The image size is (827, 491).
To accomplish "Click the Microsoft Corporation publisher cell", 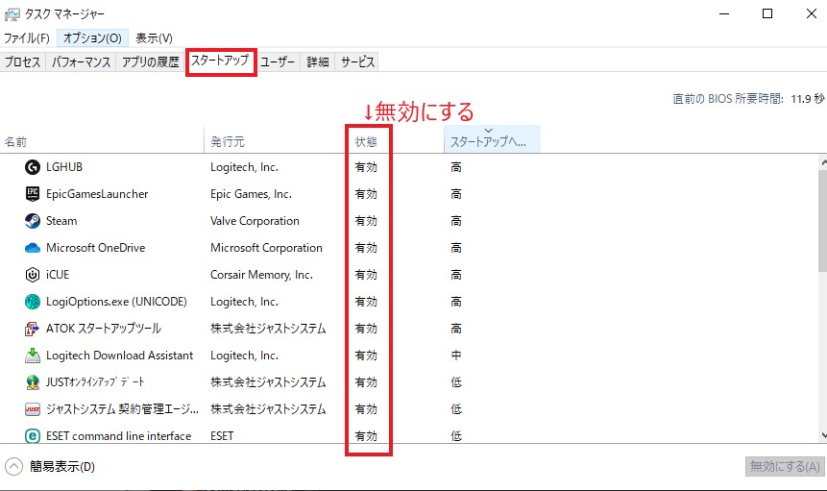I will 266,248.
